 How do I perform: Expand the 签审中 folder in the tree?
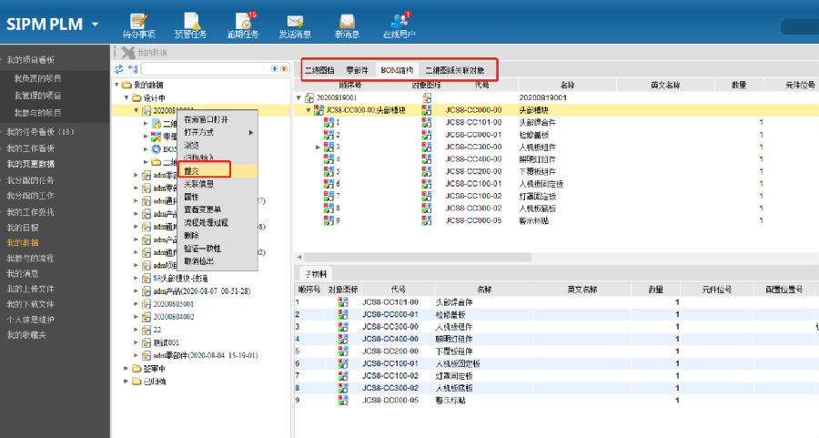(126, 369)
